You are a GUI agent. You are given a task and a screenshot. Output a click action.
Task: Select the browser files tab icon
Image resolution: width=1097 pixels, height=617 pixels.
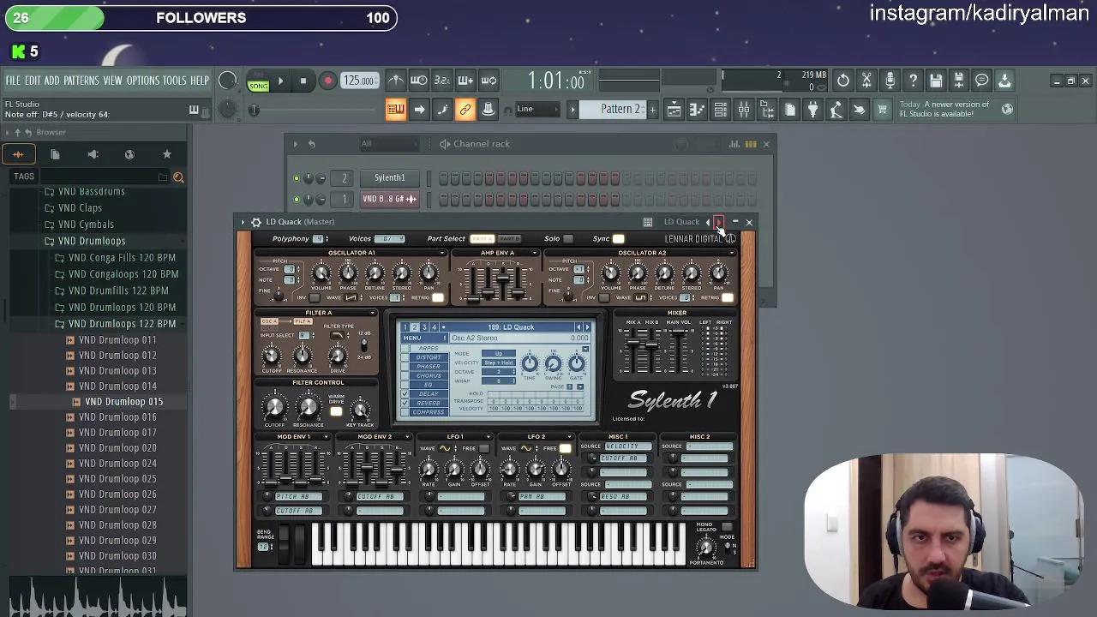pyautogui.click(x=55, y=154)
